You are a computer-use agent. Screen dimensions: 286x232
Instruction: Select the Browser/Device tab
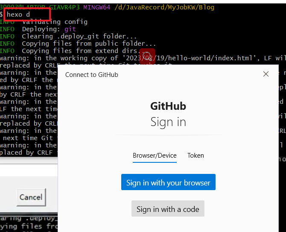click(155, 156)
